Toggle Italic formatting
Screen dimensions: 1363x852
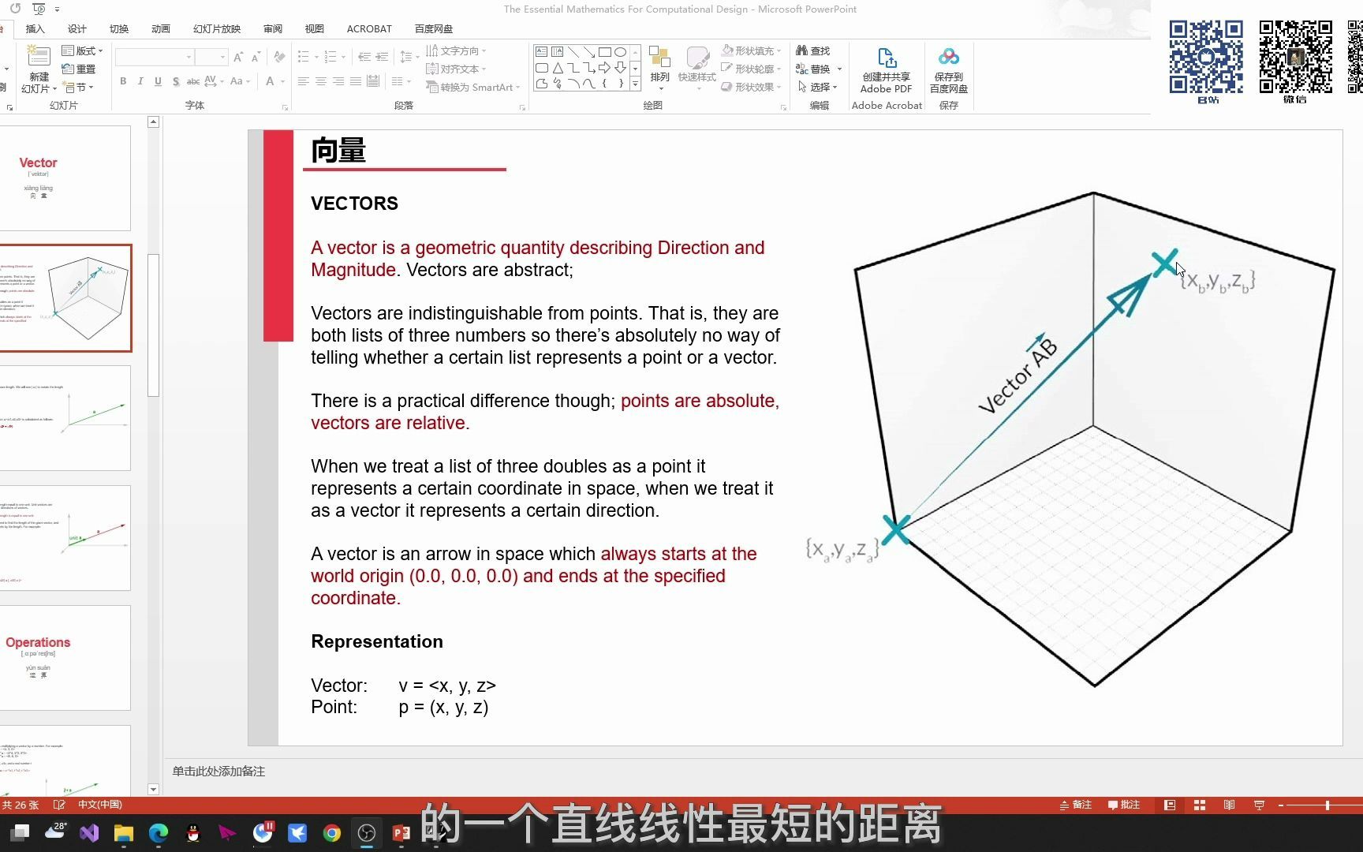click(x=140, y=81)
